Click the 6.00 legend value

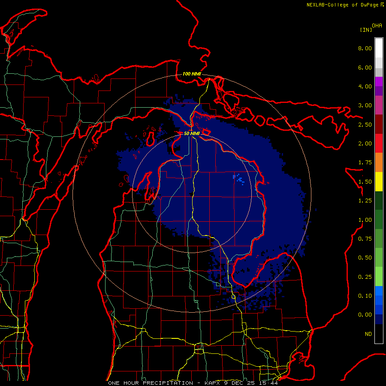click(365, 67)
